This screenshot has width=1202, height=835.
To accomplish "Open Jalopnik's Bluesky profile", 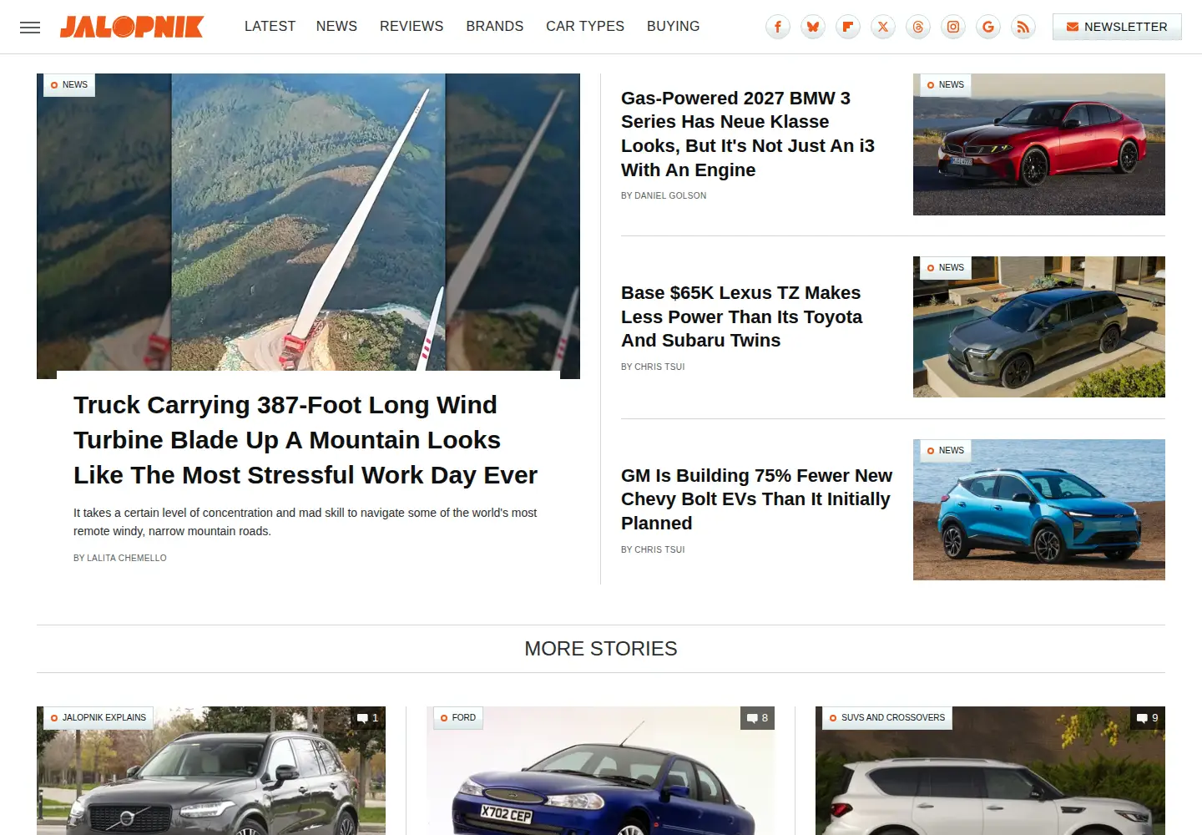I will (813, 27).
